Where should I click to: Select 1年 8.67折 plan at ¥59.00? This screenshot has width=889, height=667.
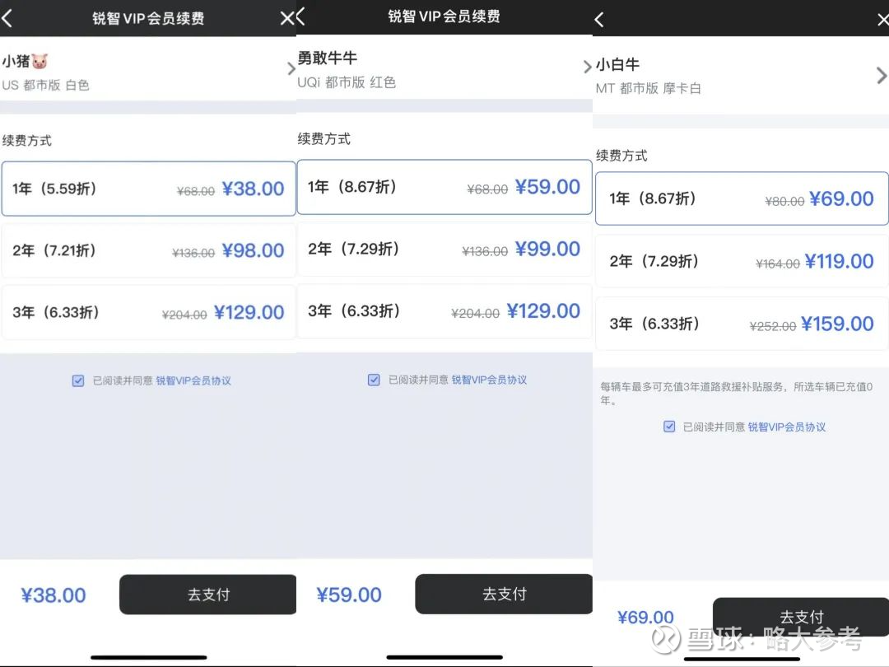click(x=444, y=187)
